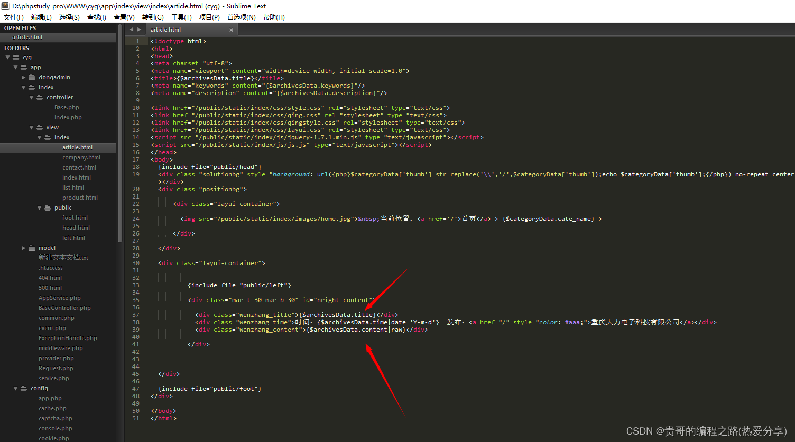Open service.php in the sidebar
This screenshot has height=442, width=795.
(54, 378)
